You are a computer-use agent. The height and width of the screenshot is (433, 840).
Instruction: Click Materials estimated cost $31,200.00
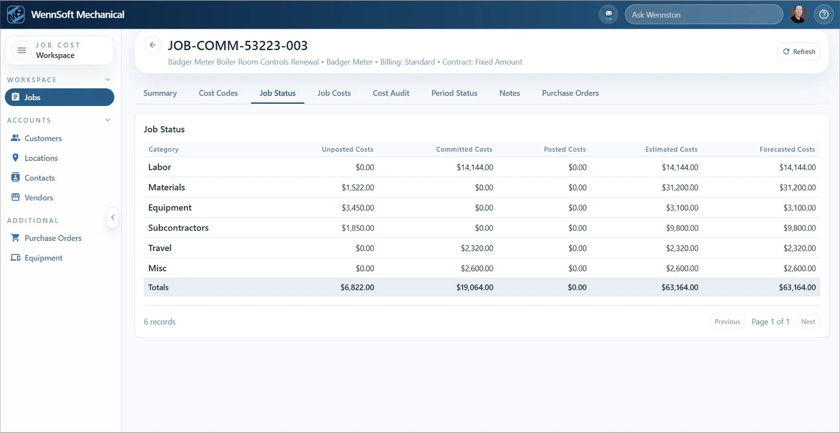(680, 187)
